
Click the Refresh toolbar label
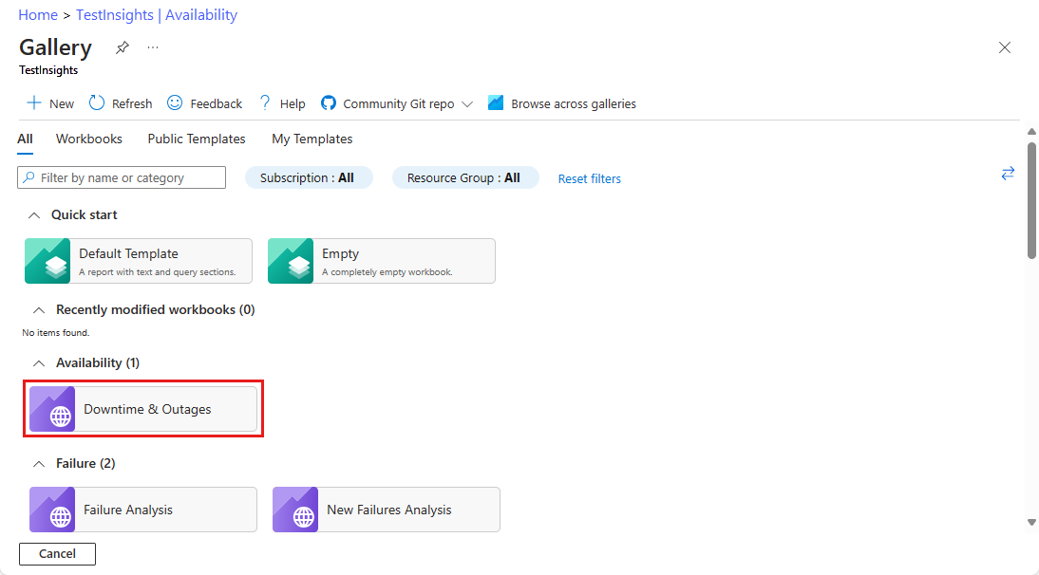(132, 103)
